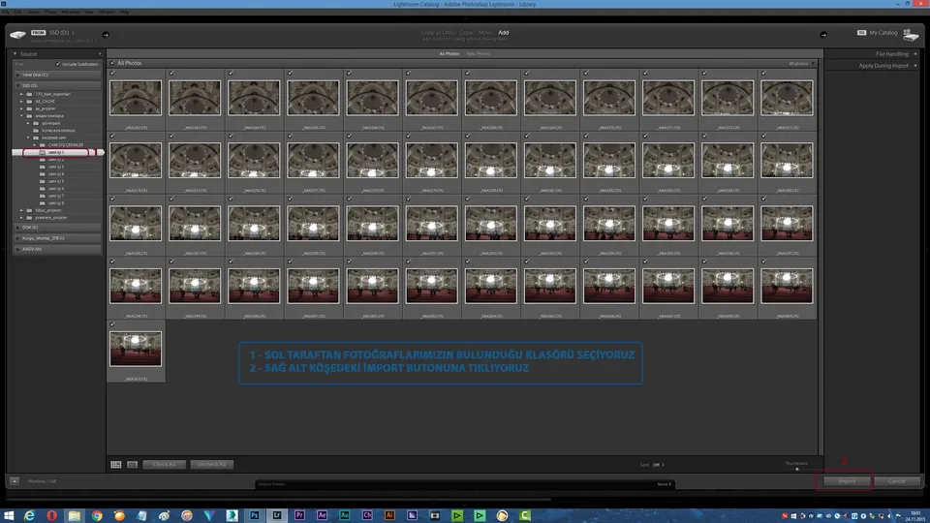This screenshot has height=523, width=930.
Task: Switch to the New Photos filter tab
Action: [478, 53]
